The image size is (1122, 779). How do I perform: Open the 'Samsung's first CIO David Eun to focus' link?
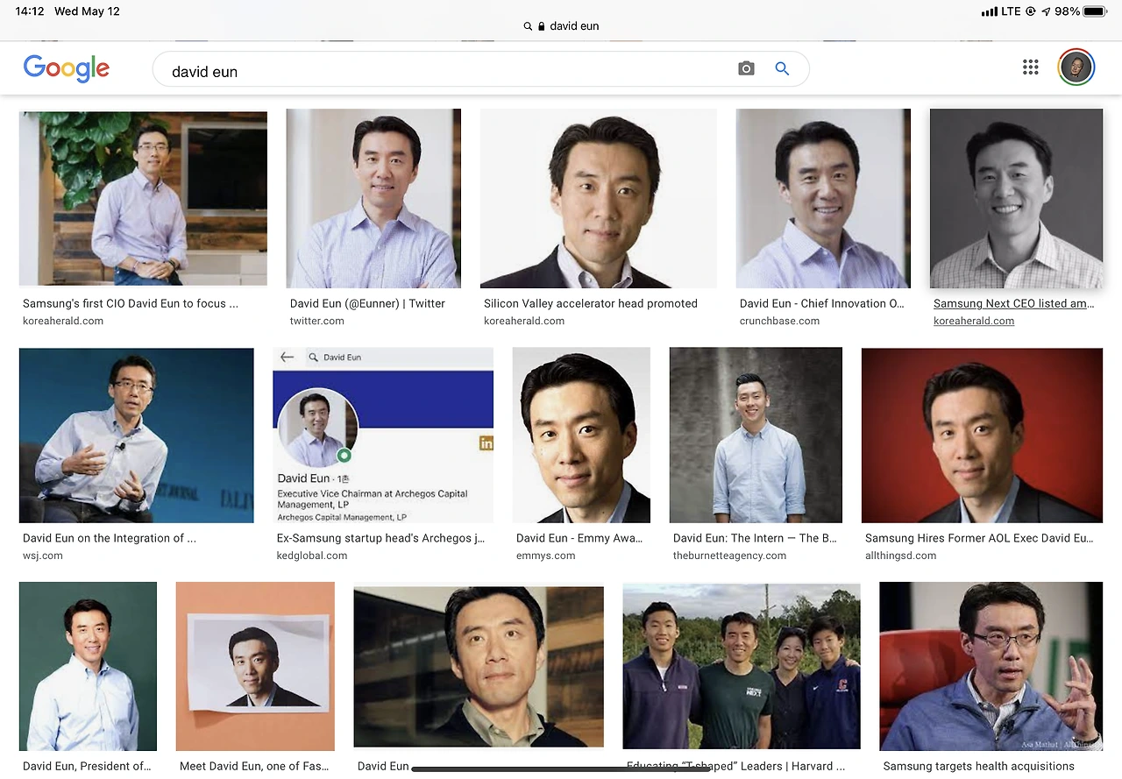131,304
